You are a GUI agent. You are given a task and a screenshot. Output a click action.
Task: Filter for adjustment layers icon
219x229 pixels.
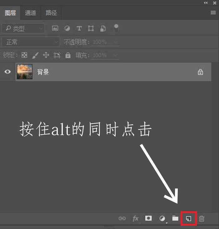[67, 28]
